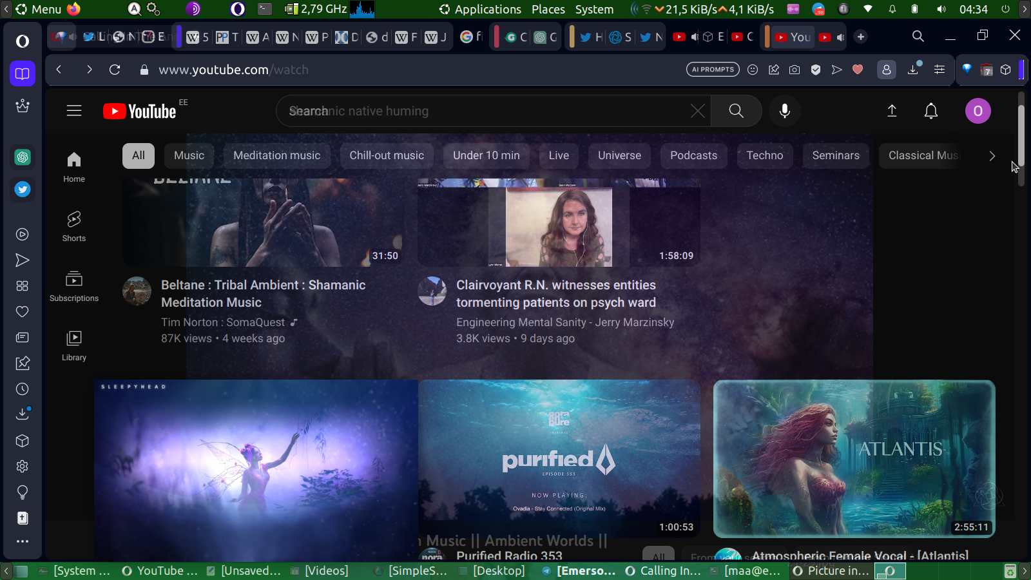Open Workspaces icon in Opera sidebar
Screen dimensions: 1031x580
coord(23,73)
